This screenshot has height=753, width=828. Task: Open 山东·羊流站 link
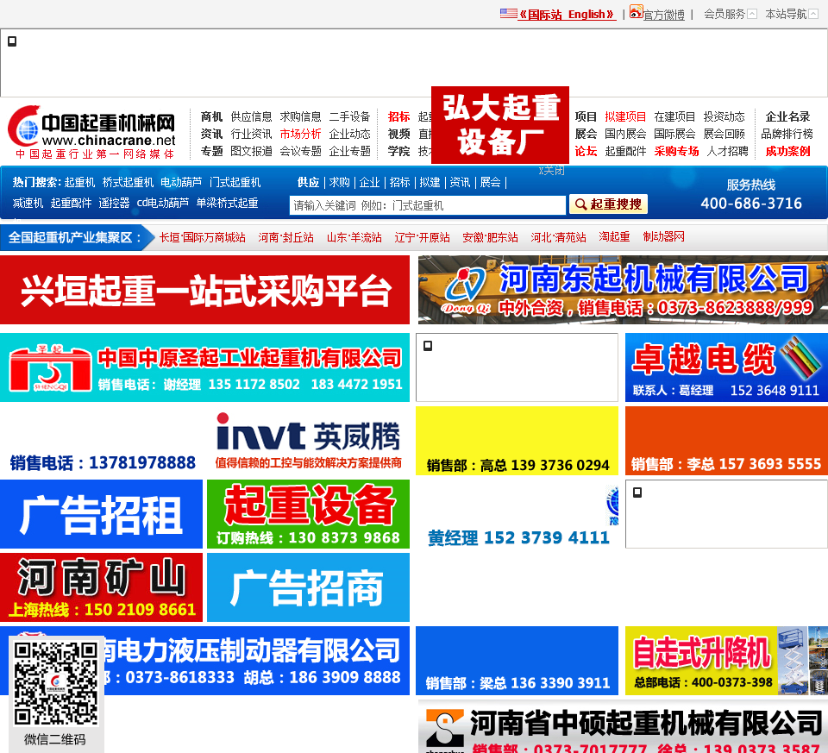(x=354, y=237)
